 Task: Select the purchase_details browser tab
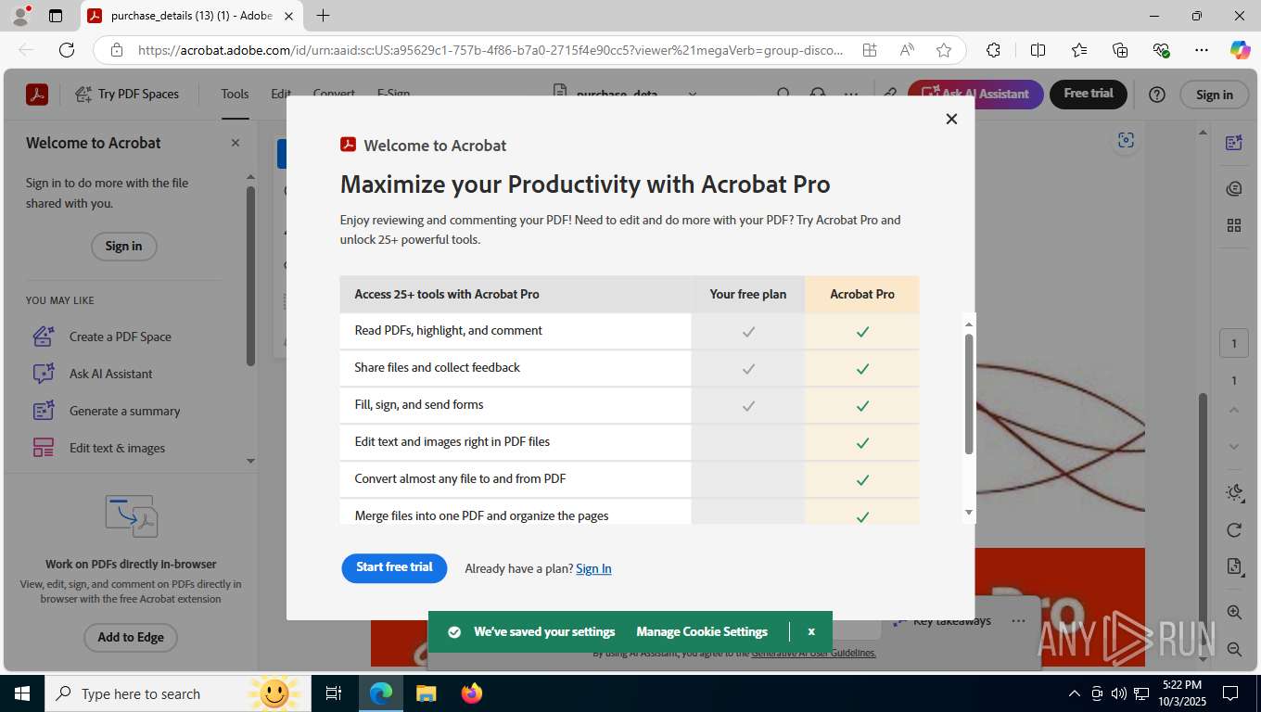[x=191, y=16]
